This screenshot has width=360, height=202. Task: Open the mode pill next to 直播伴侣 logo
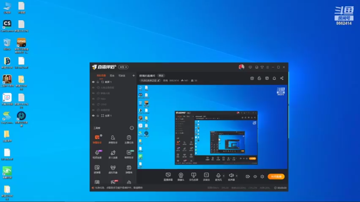point(123,67)
